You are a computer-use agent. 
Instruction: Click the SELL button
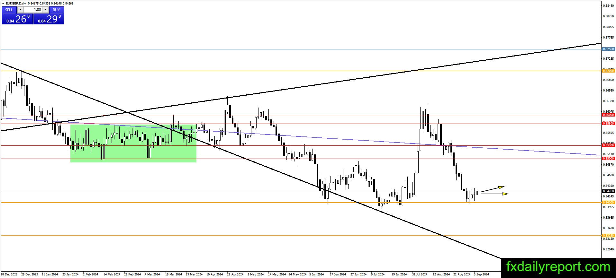(9, 10)
